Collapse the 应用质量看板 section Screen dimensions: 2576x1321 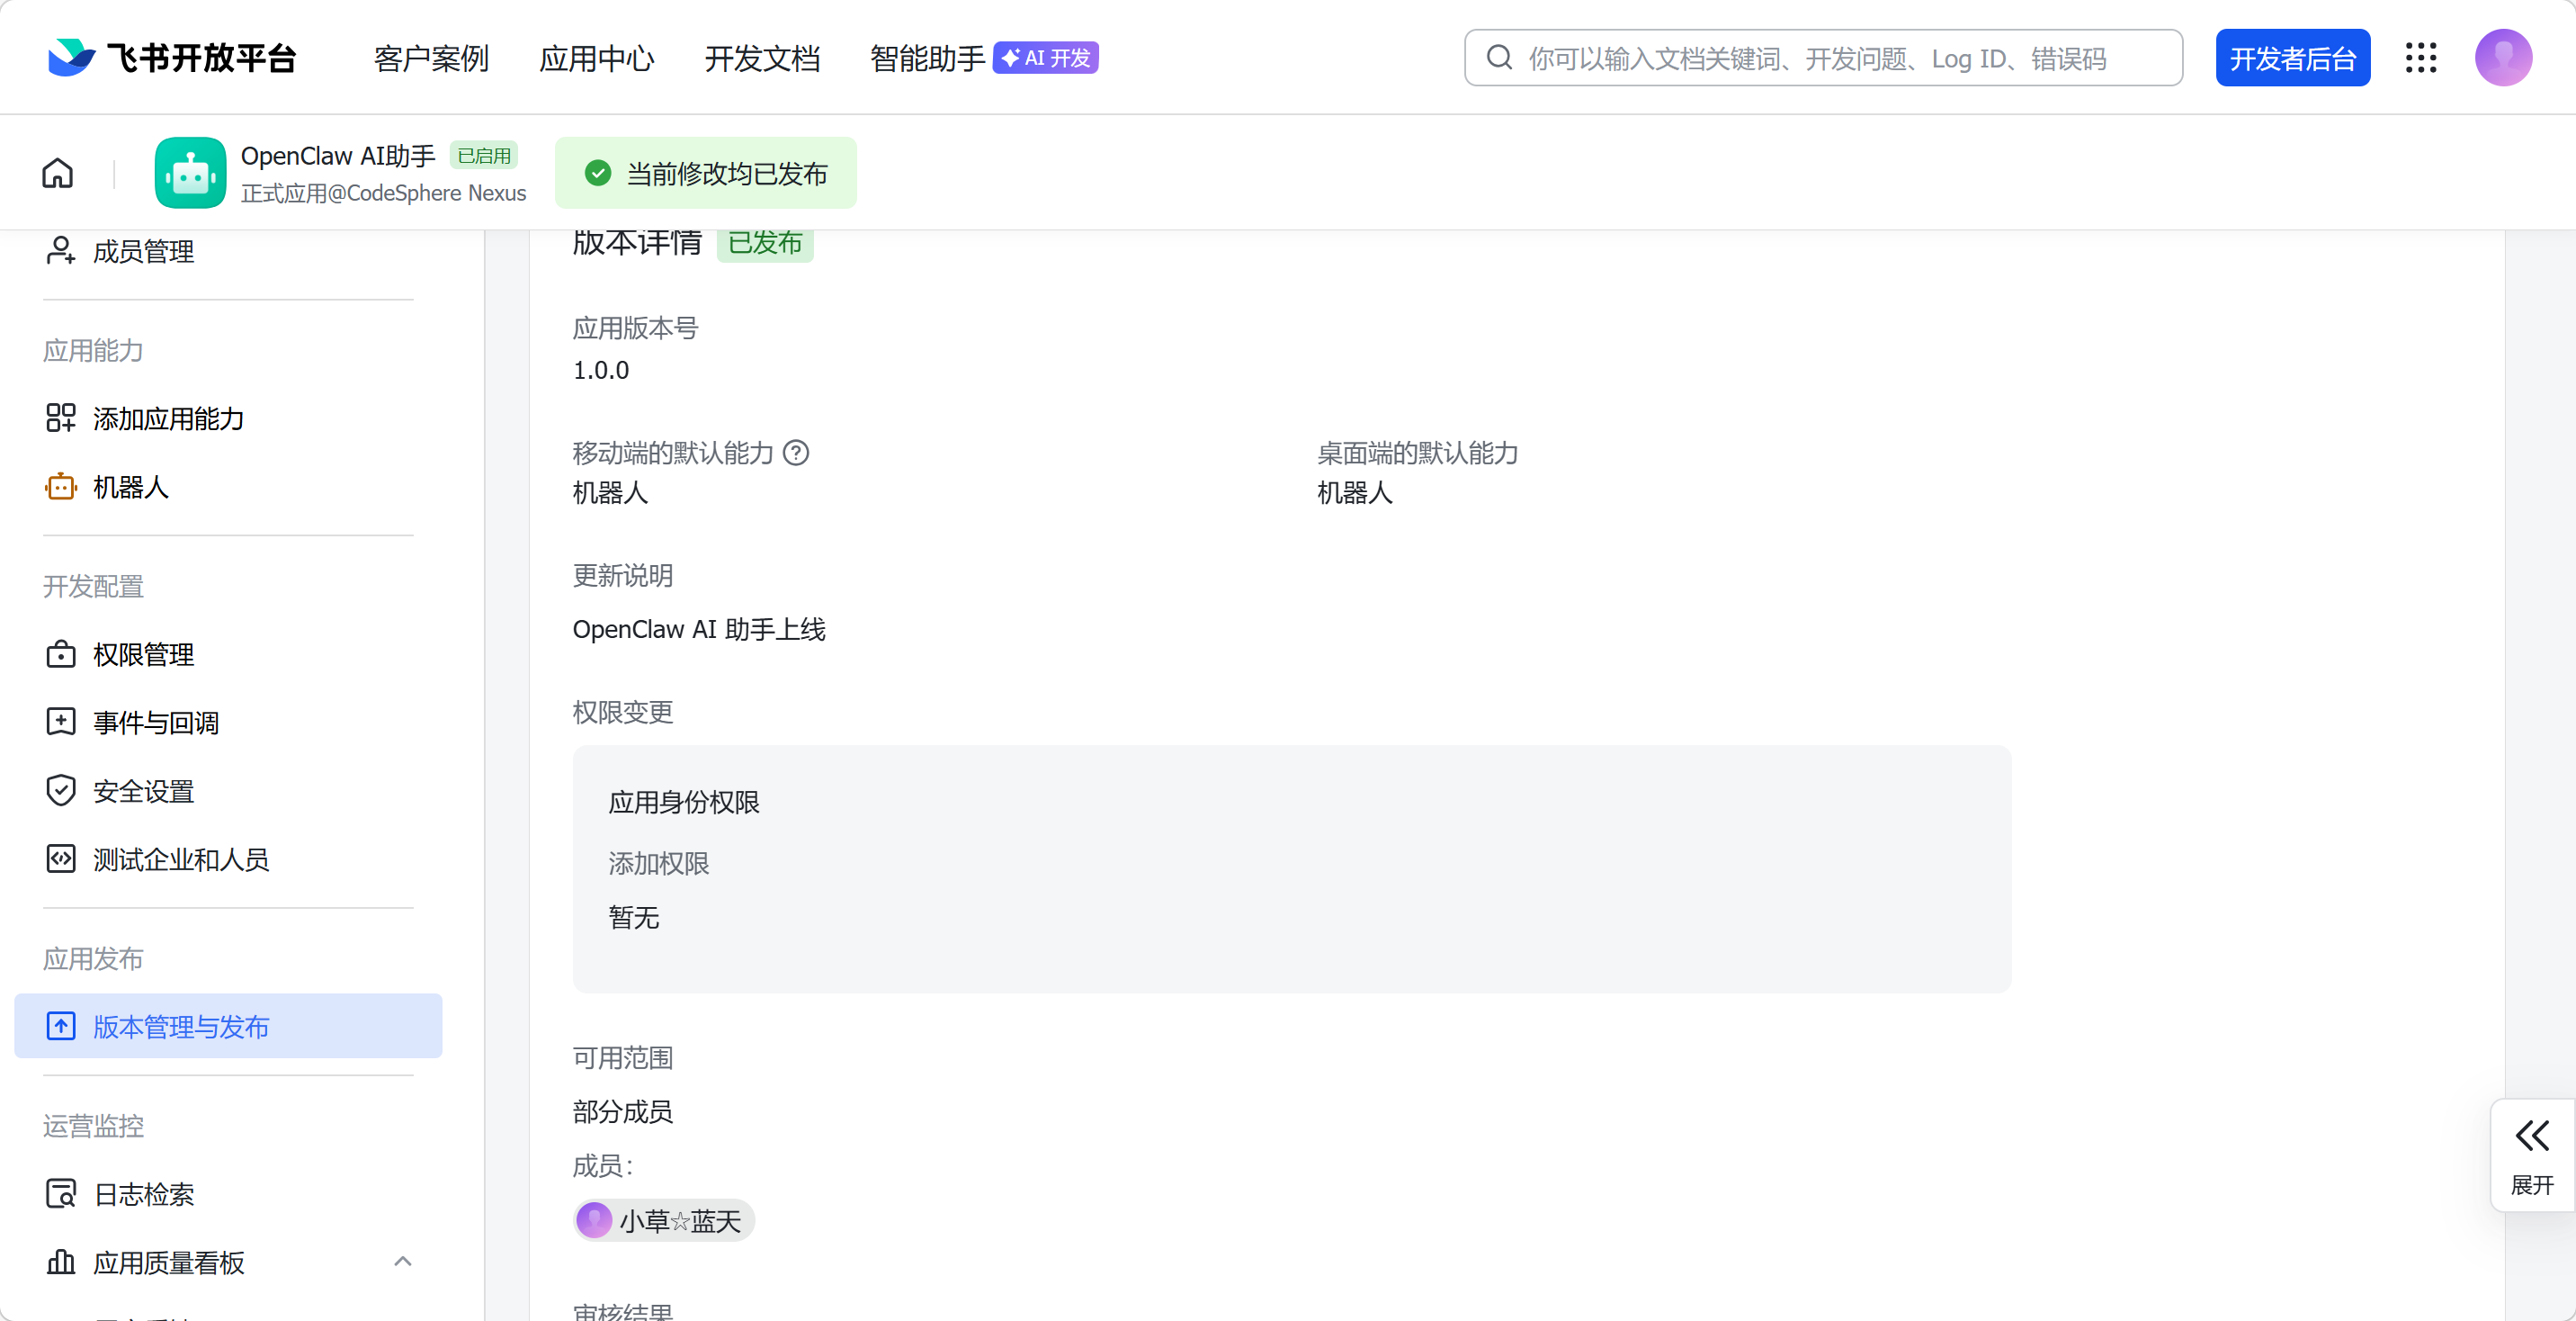(403, 1262)
